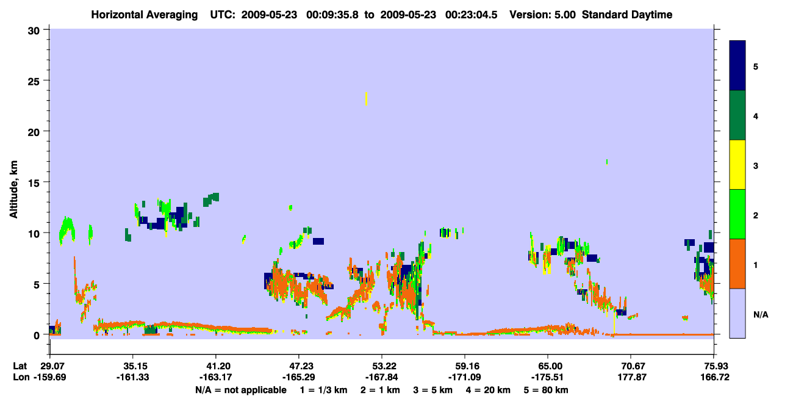Click longitude value -165.29
Image resolution: width=793 pixels, height=407 pixels.
click(299, 377)
